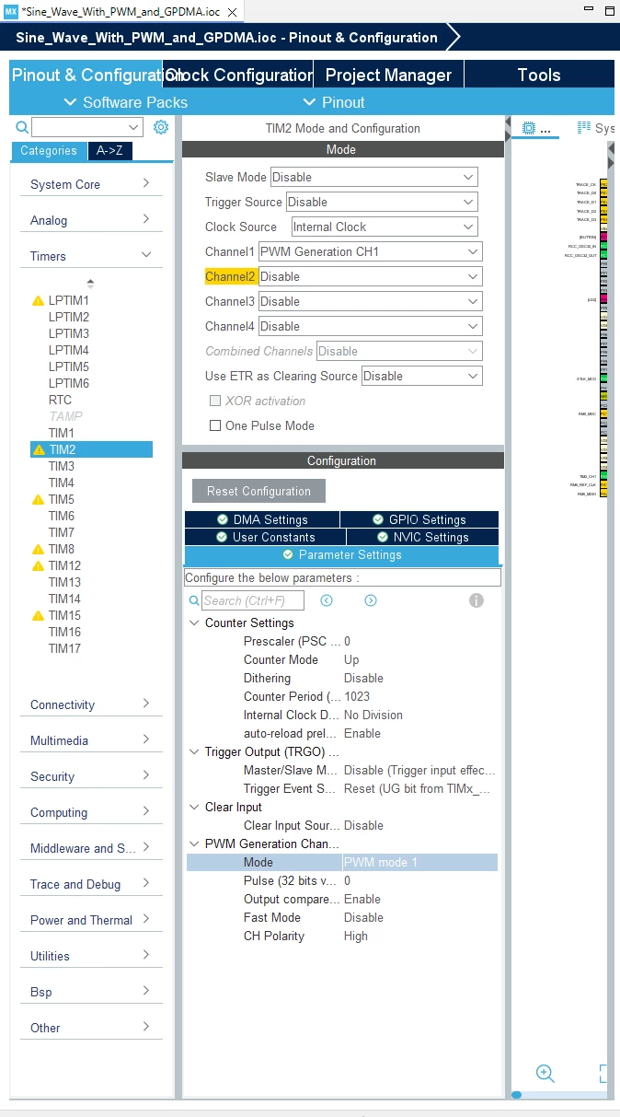The width and height of the screenshot is (620, 1117).
Task: Open Use ETR as Clearing Source dropdown
Action: (422, 376)
